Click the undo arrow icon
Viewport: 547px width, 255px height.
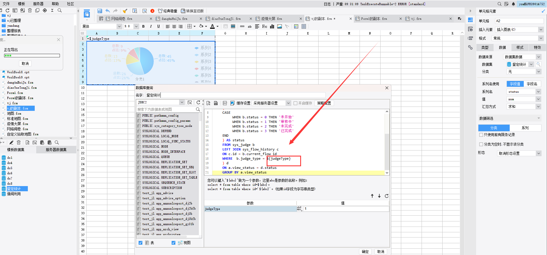[x=108, y=11]
